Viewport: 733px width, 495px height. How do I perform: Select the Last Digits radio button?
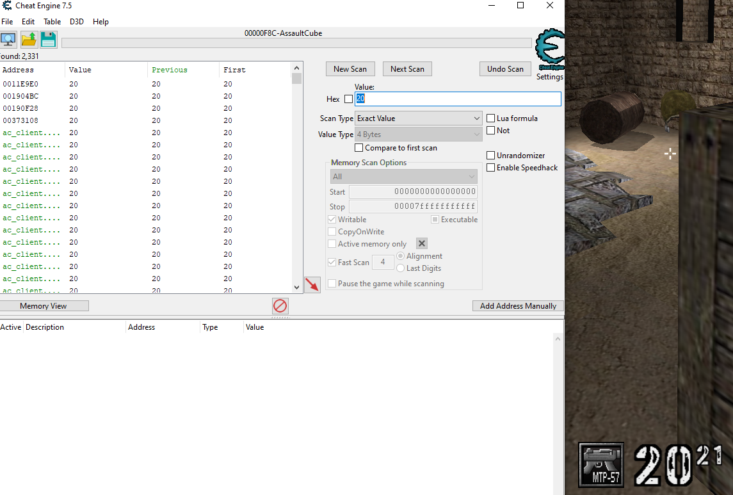pyautogui.click(x=401, y=268)
